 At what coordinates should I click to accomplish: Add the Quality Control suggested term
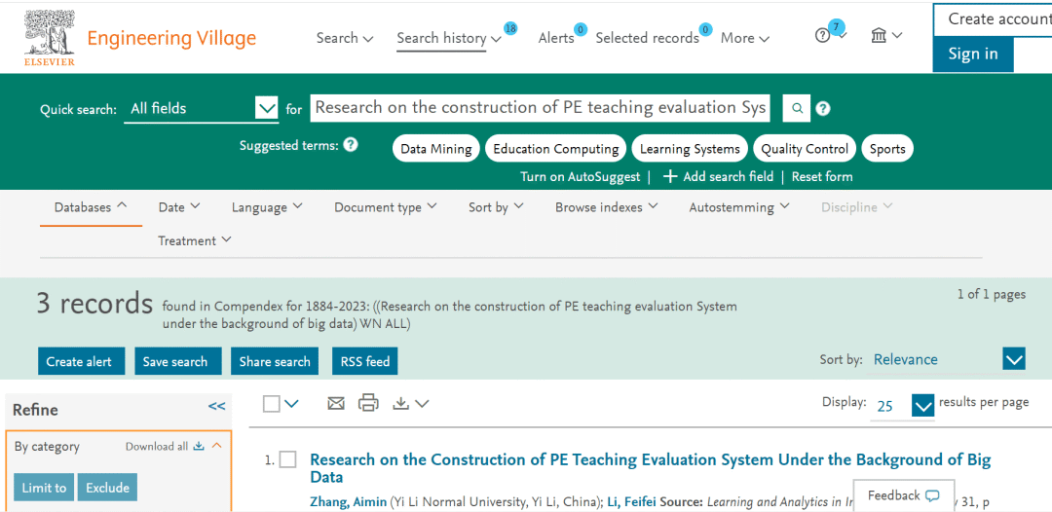click(805, 149)
